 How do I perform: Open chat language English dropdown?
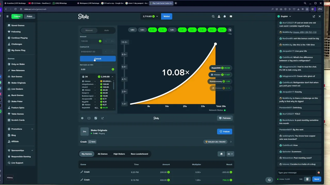coord(284,16)
